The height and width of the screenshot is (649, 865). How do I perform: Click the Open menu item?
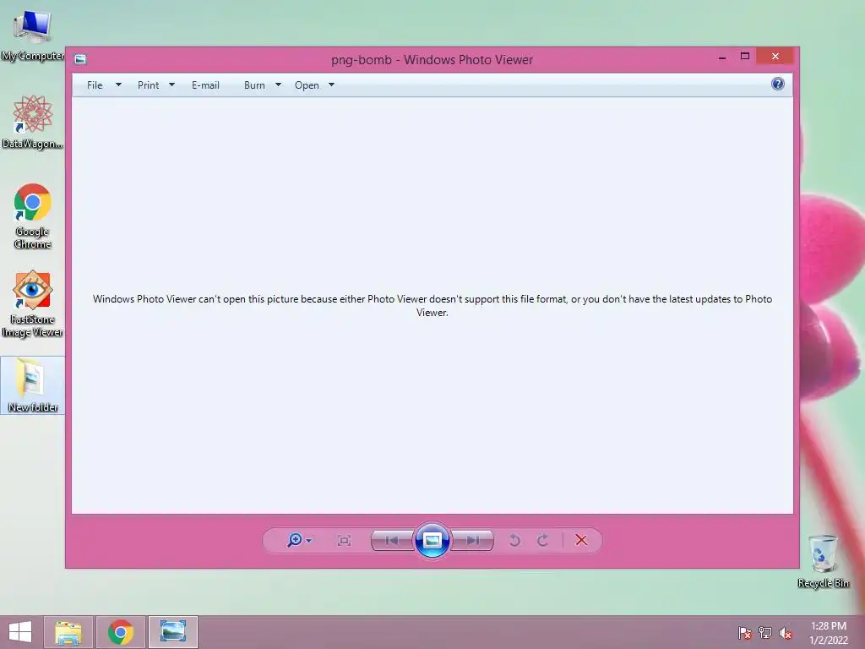click(307, 85)
